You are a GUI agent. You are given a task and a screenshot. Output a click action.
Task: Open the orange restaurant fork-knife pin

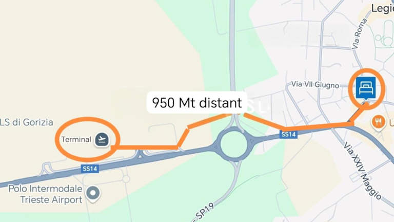378,123
